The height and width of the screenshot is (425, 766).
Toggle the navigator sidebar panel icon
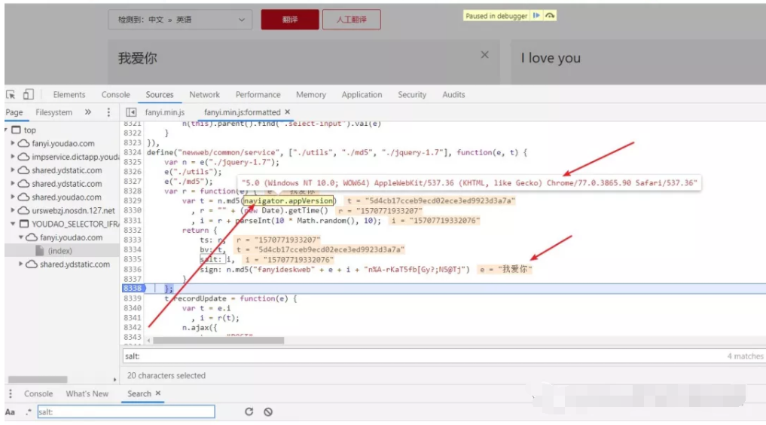[x=131, y=112]
